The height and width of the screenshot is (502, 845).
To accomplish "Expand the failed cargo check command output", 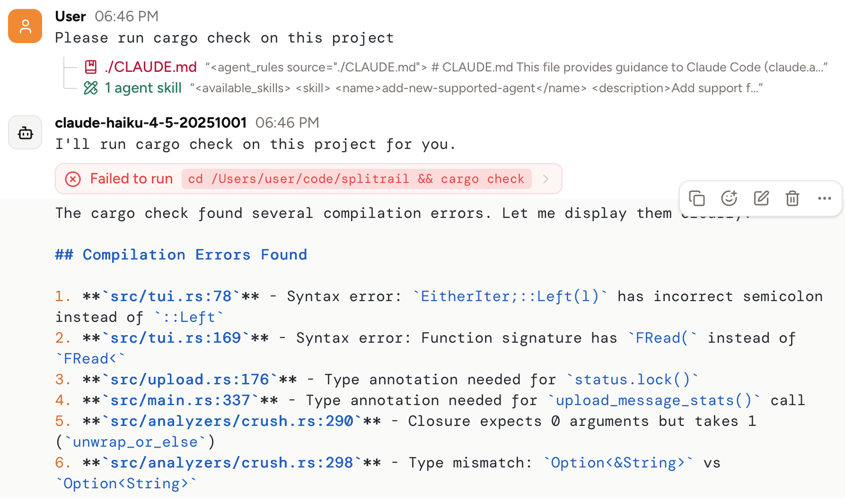I will point(546,179).
